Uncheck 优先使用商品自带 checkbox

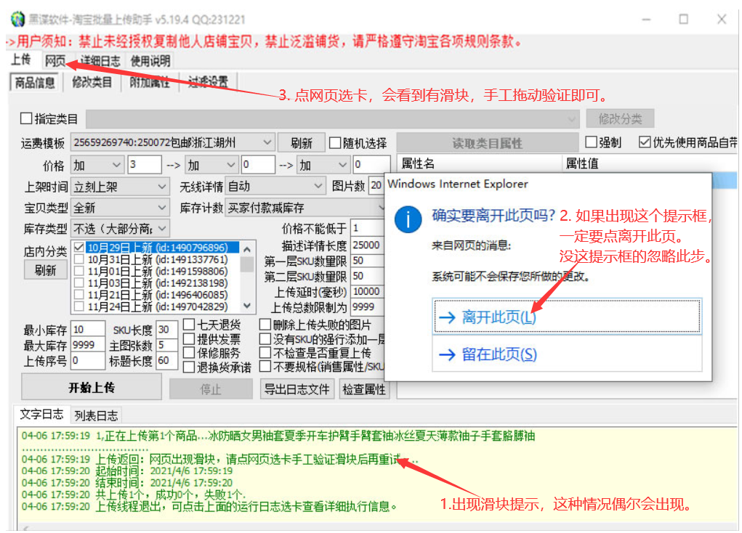(x=645, y=142)
